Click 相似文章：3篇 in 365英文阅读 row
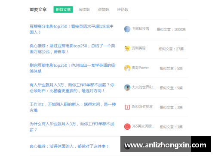The width and height of the screenshot is (215, 156). [171, 127]
